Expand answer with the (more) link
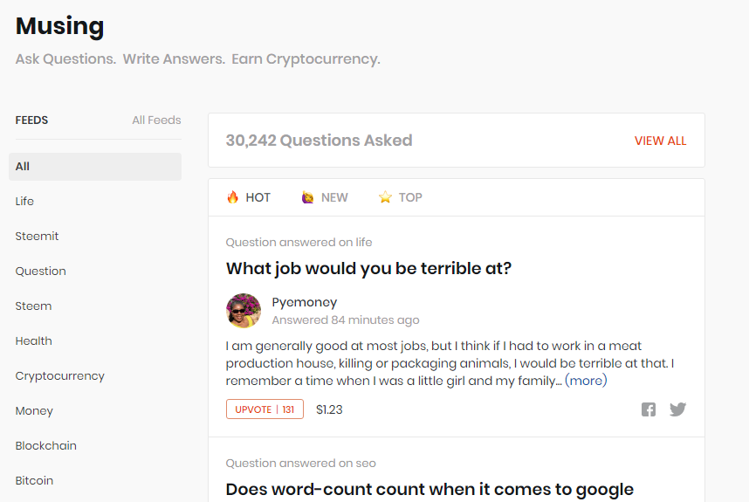The width and height of the screenshot is (749, 502). click(x=586, y=381)
